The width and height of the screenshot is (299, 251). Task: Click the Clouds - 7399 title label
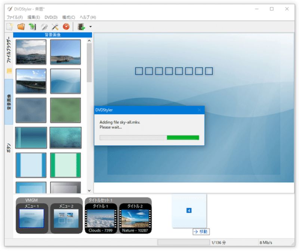(101, 230)
